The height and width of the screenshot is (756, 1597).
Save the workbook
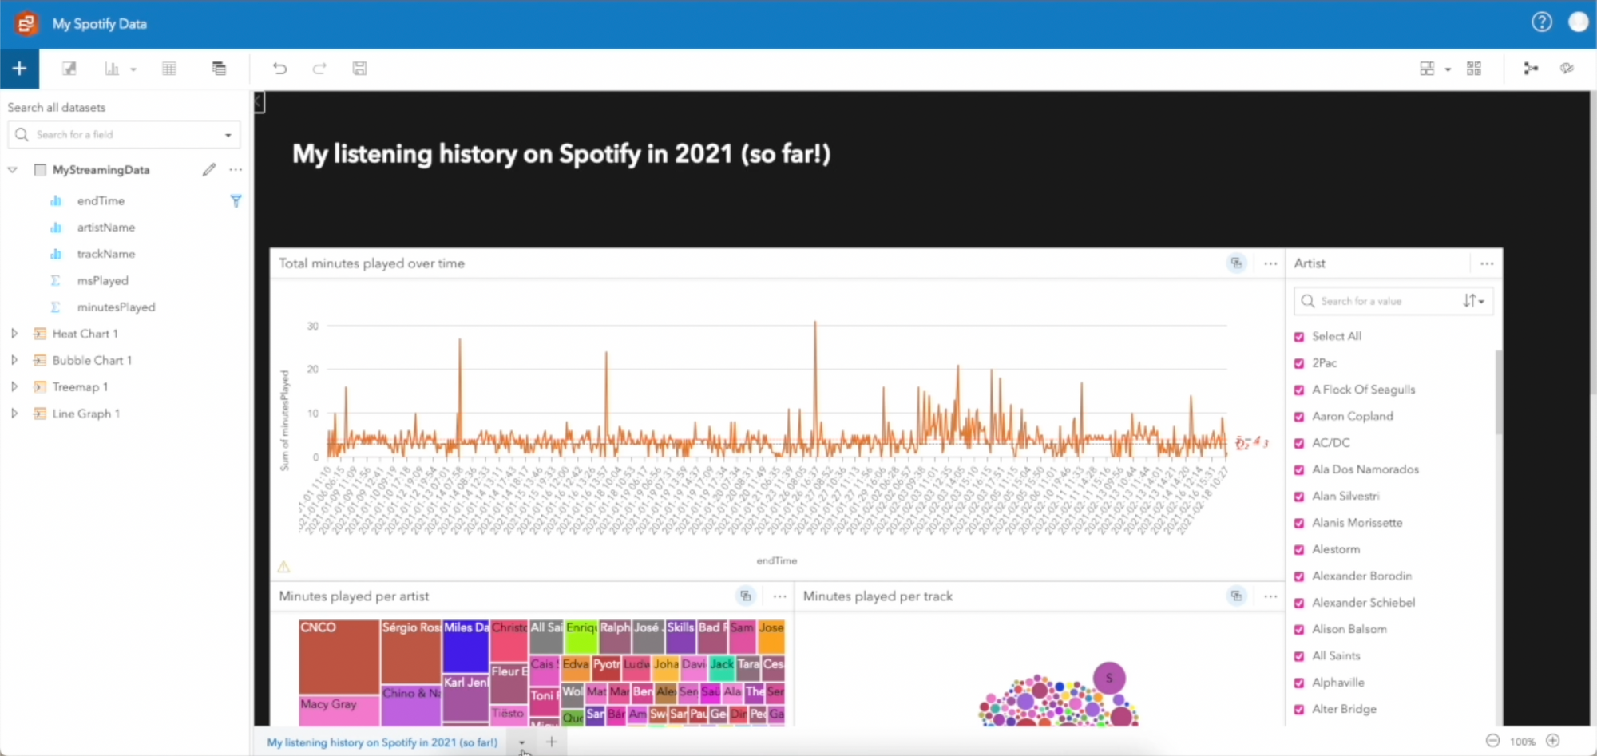[x=359, y=69]
